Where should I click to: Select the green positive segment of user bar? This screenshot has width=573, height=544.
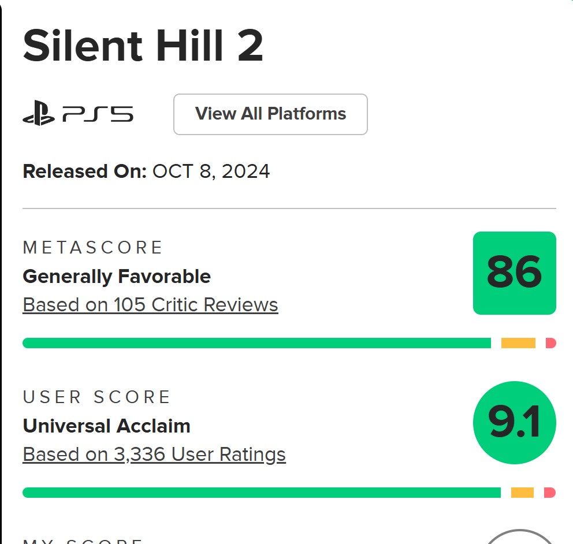[262, 493]
